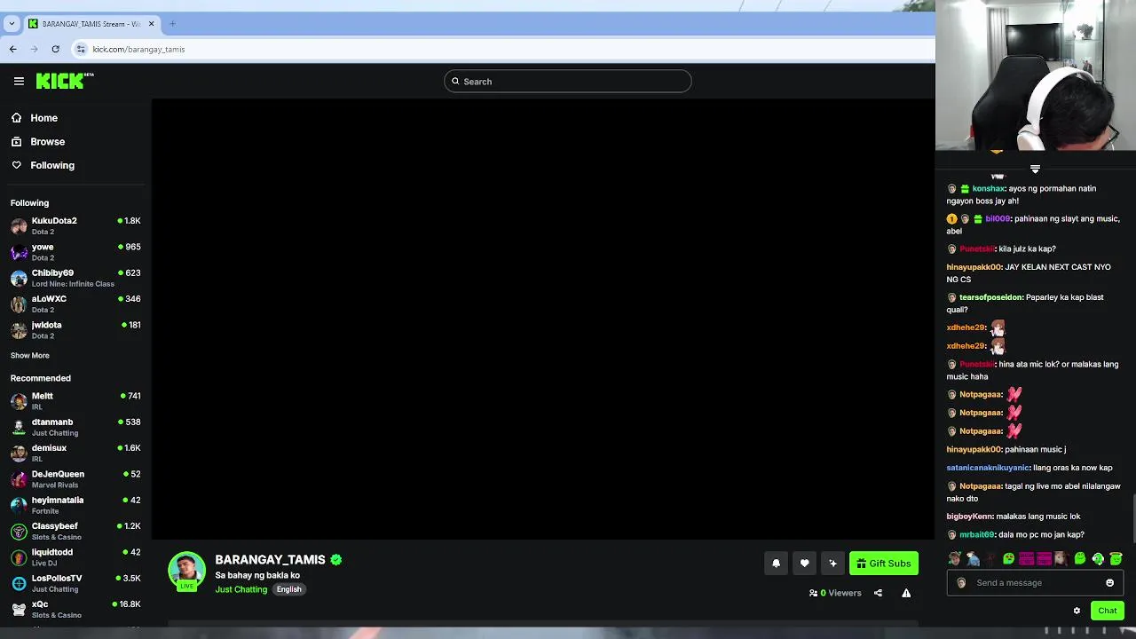This screenshot has height=639, width=1136.
Task: Click username hinayupakk00 in 'JAY KELAN NEXT CAST' message
Action: point(974,267)
